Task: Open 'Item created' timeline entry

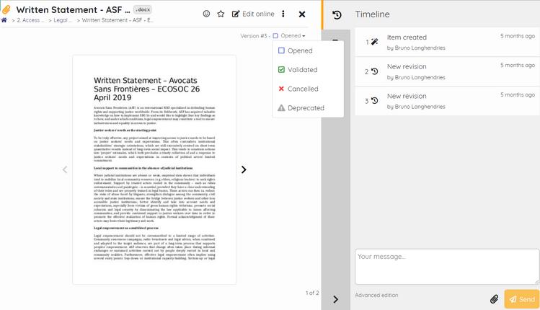Action: pos(447,42)
